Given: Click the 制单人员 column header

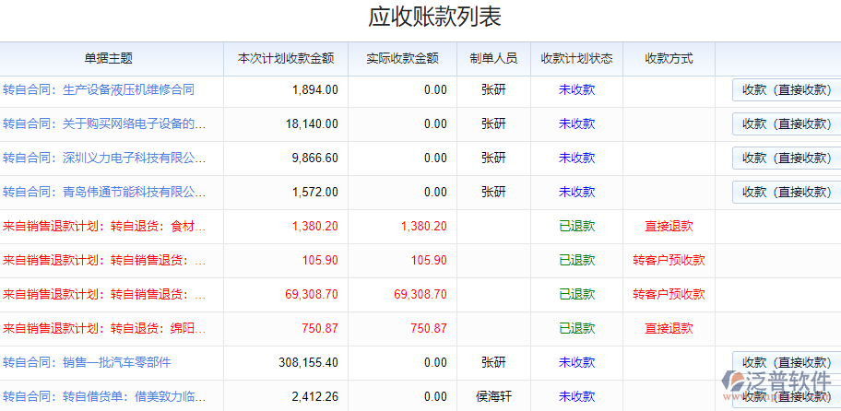Looking at the screenshot, I should 493,59.
